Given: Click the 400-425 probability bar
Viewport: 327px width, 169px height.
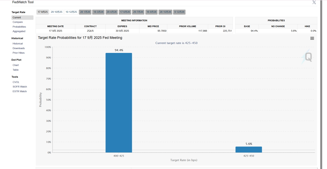Looking at the screenshot, I should click(x=119, y=102).
